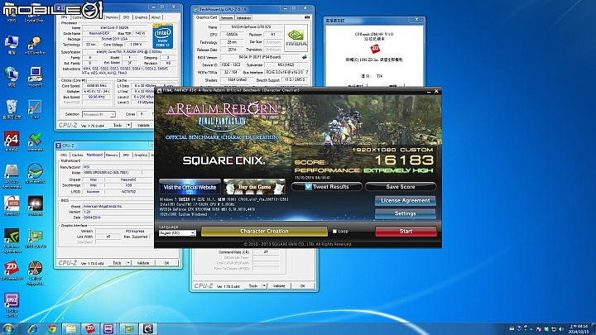Open AS SSD Benchmark desktop shortcut
The width and height of the screenshot is (596, 335).
(x=12, y=176)
